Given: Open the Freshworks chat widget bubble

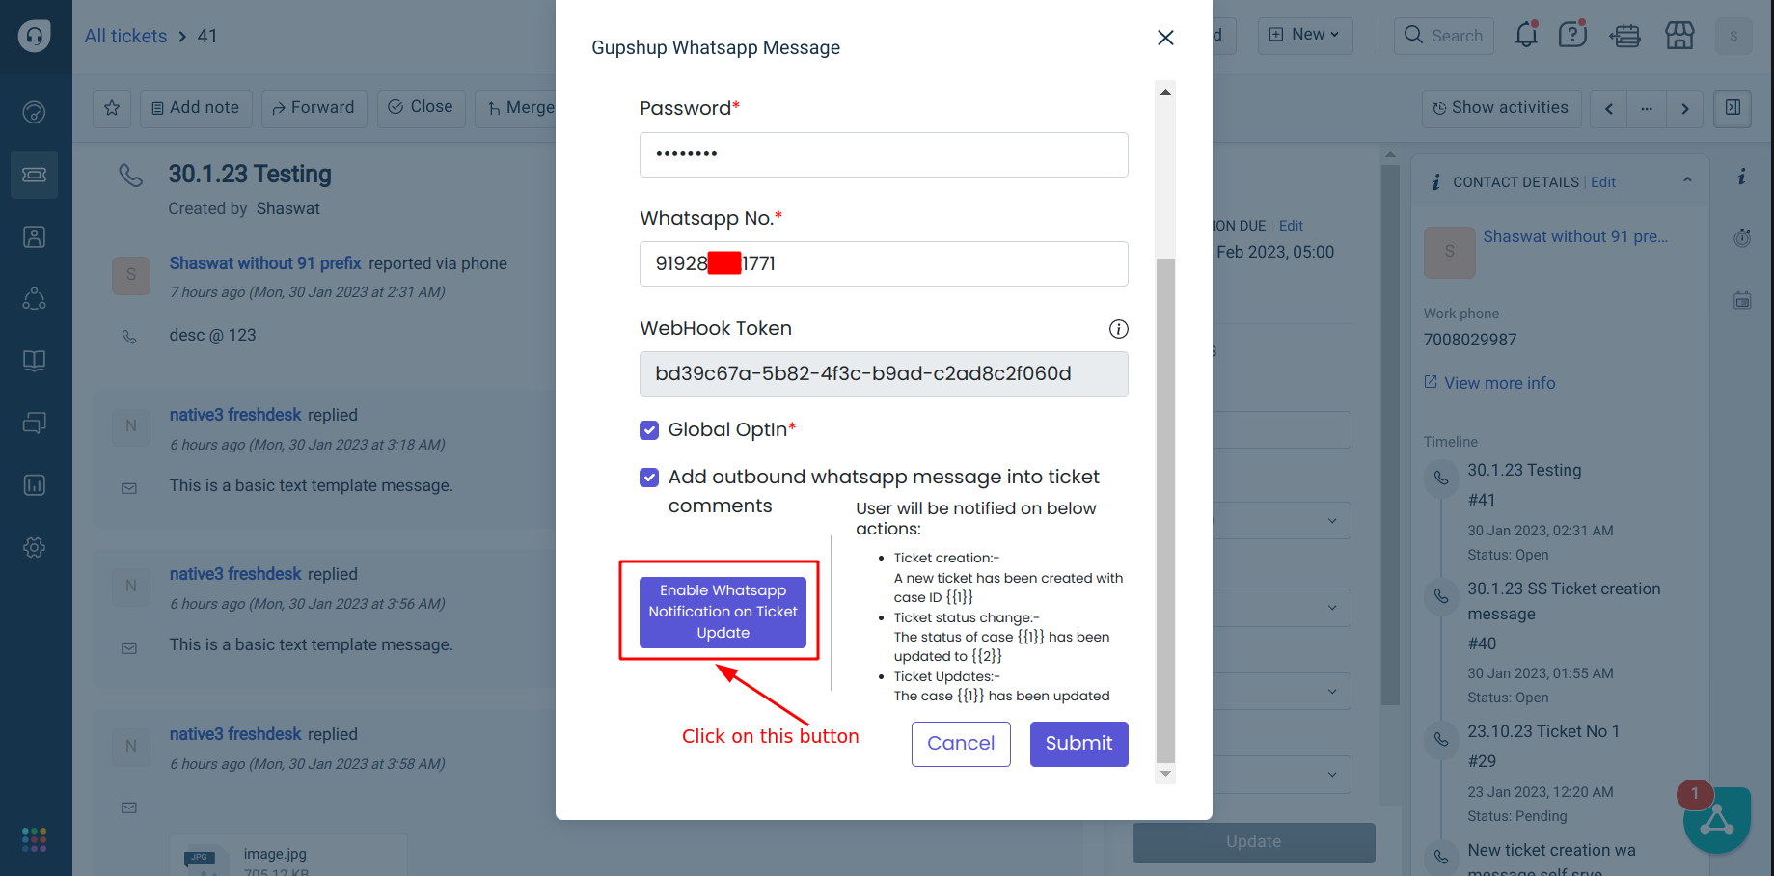Looking at the screenshot, I should [1717, 820].
